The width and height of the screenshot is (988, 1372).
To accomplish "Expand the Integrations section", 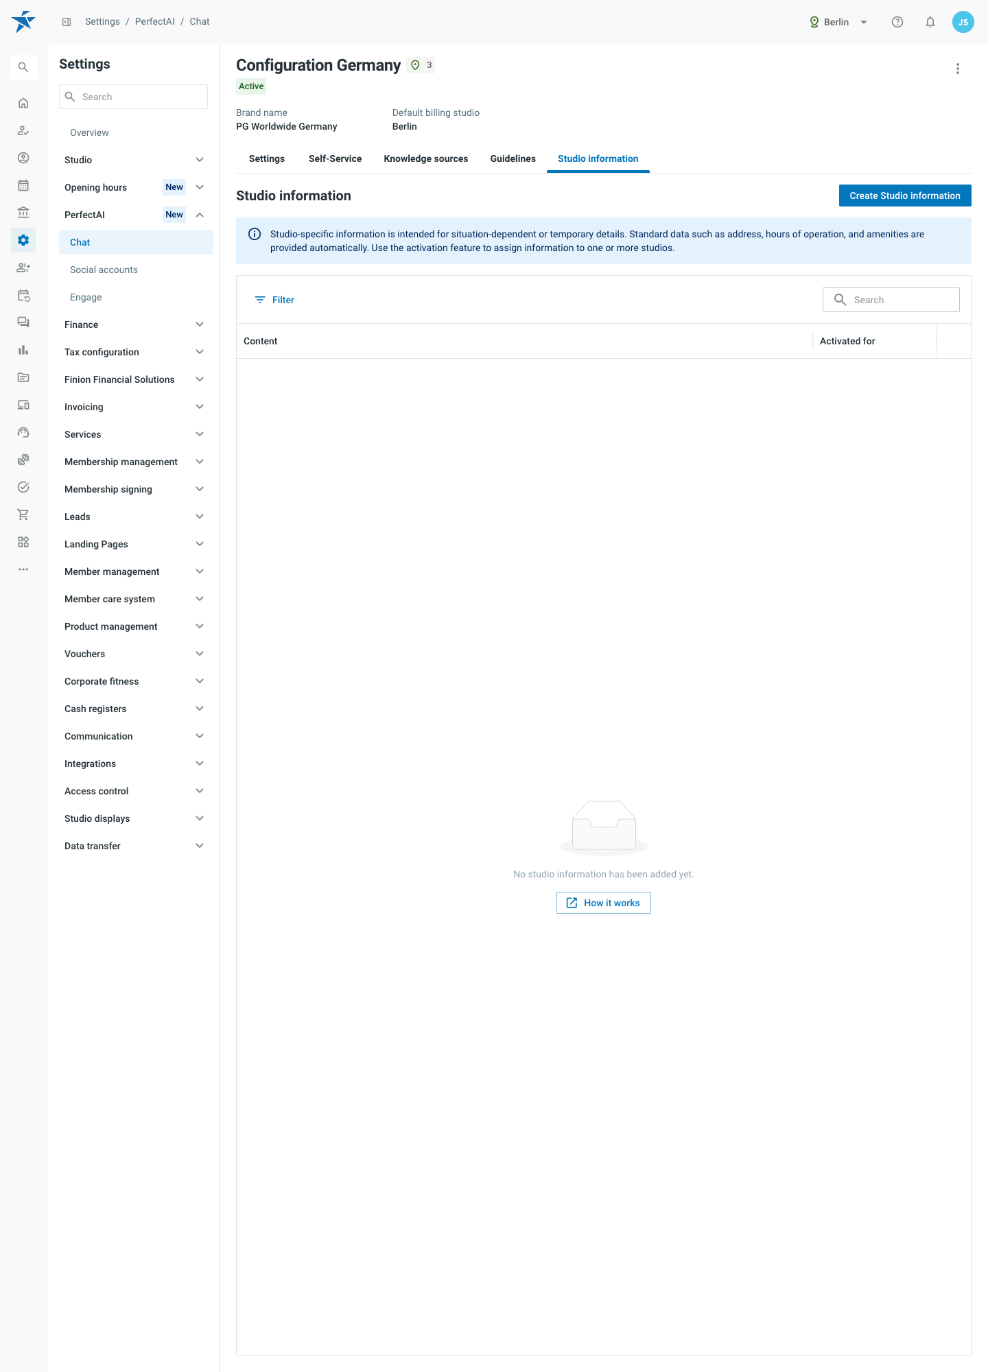I will [134, 764].
